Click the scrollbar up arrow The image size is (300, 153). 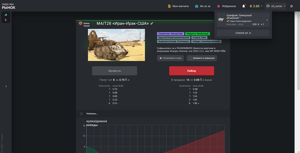[x=298, y=13]
